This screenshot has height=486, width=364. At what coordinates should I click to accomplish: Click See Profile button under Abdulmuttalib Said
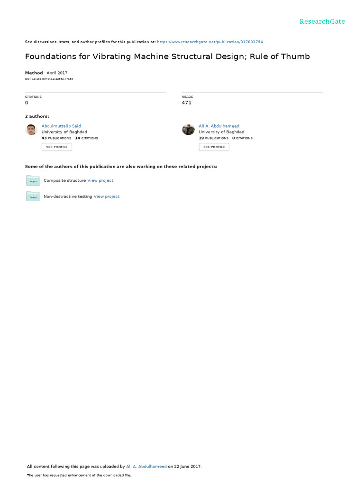click(57, 147)
